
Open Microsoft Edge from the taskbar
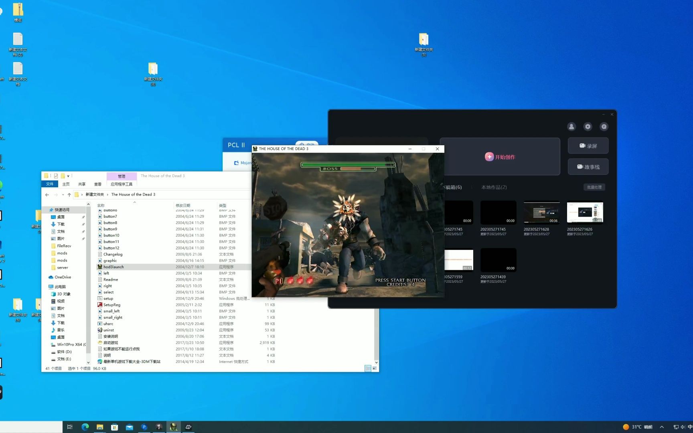click(x=85, y=427)
